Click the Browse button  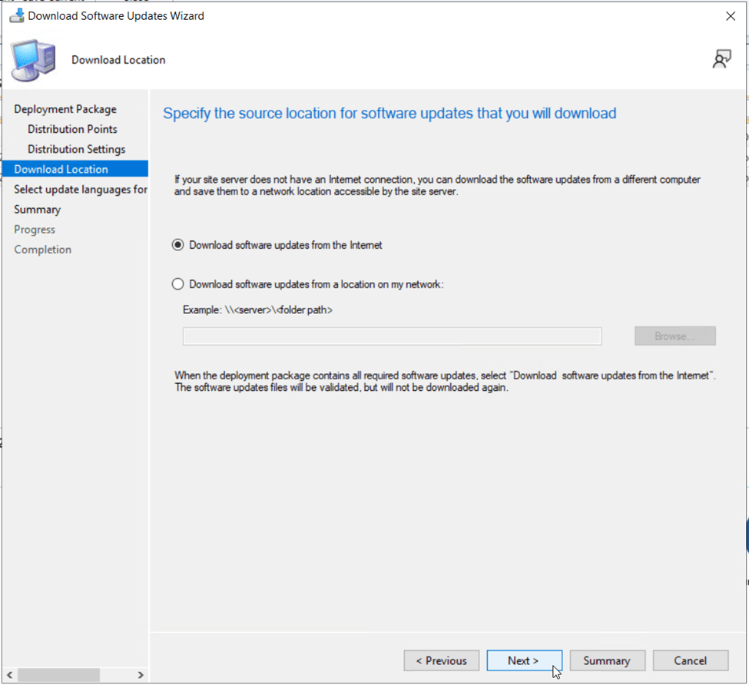pos(674,336)
